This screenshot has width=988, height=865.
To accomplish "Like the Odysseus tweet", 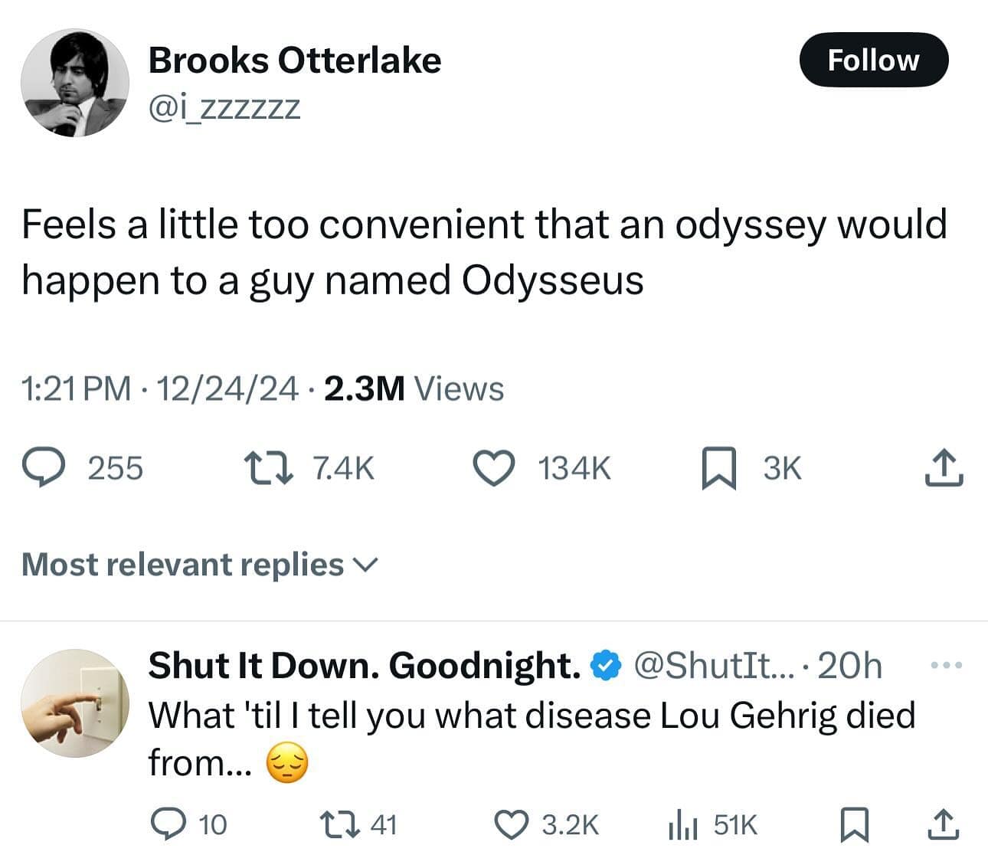I will click(x=493, y=467).
